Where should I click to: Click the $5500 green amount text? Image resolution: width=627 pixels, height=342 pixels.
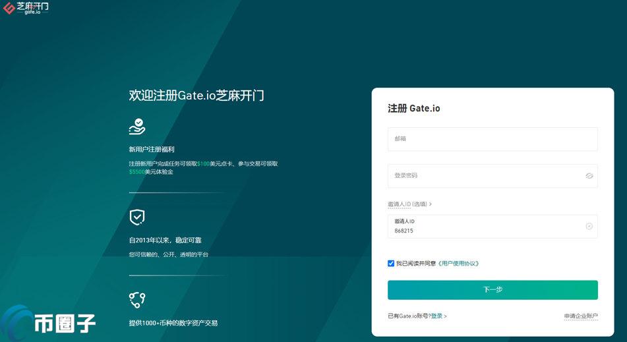(x=136, y=172)
